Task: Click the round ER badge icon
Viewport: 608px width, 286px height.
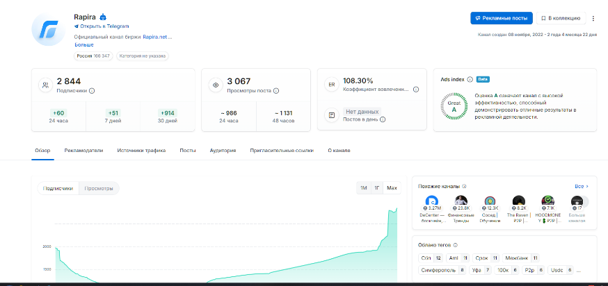Action: point(332,85)
